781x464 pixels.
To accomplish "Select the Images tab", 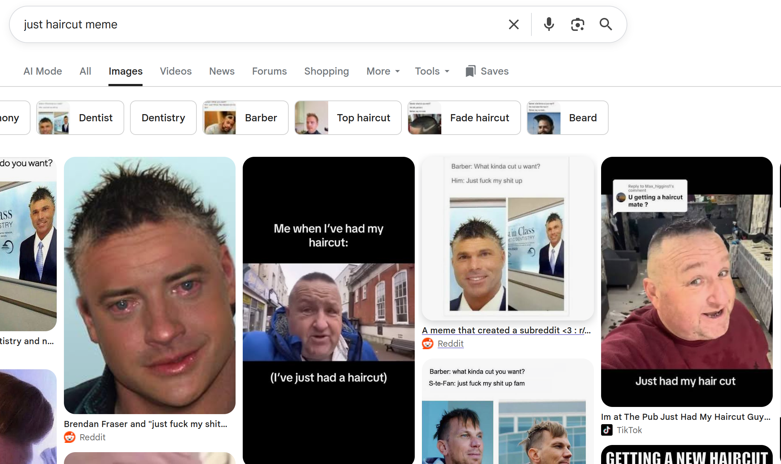I will [125, 71].
